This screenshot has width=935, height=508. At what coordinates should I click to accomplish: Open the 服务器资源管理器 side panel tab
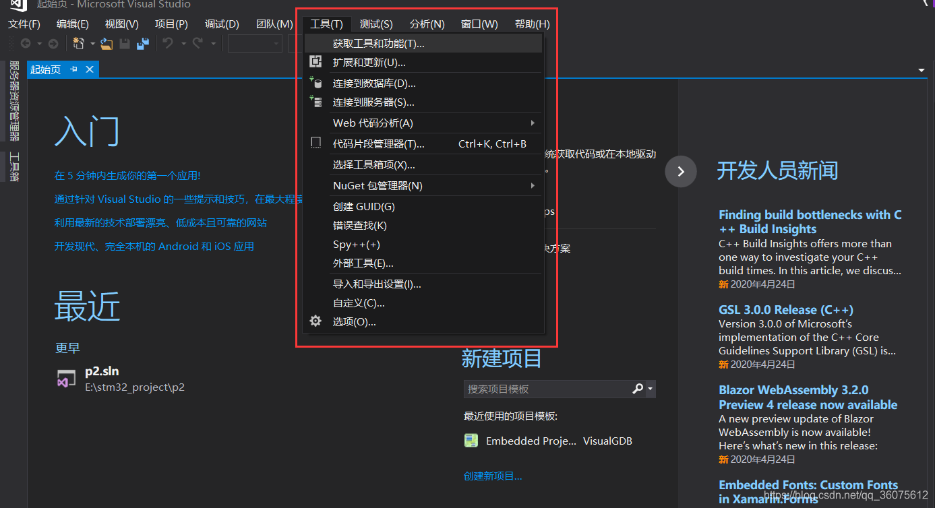click(x=13, y=101)
